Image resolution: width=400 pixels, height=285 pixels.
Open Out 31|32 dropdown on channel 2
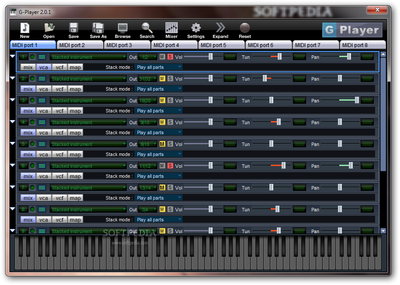[148, 79]
